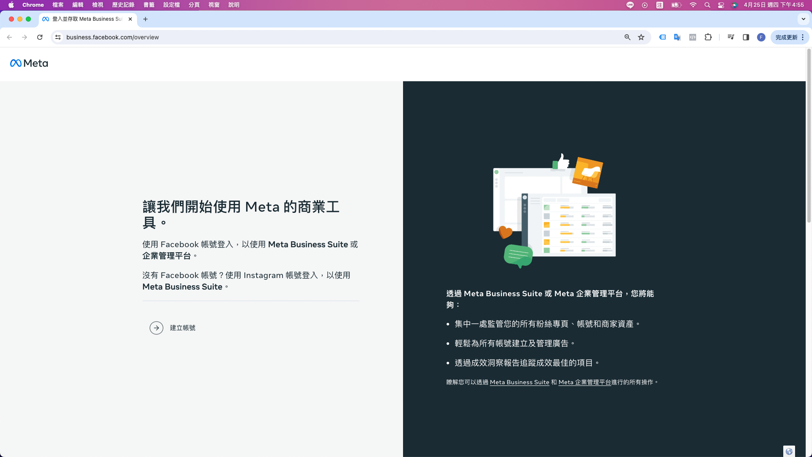Open the site info icon in the address bar
Viewport: 812px width, 457px height.
58,37
